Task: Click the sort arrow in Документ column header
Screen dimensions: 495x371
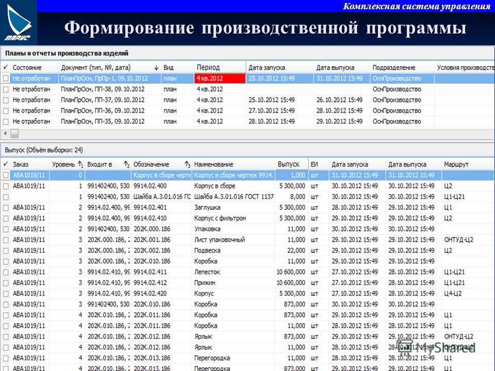Action: tap(156, 68)
